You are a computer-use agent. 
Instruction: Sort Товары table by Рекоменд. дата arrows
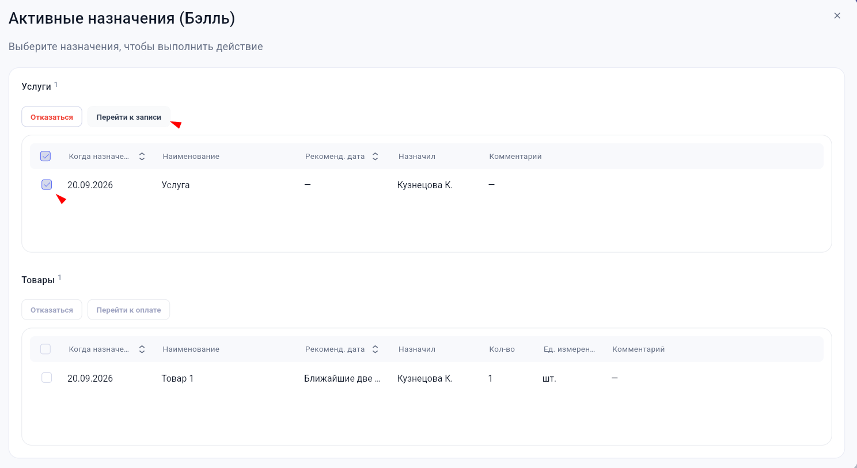coord(375,349)
